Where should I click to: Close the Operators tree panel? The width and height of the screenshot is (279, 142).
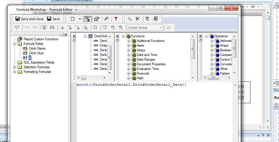(x=200, y=36)
